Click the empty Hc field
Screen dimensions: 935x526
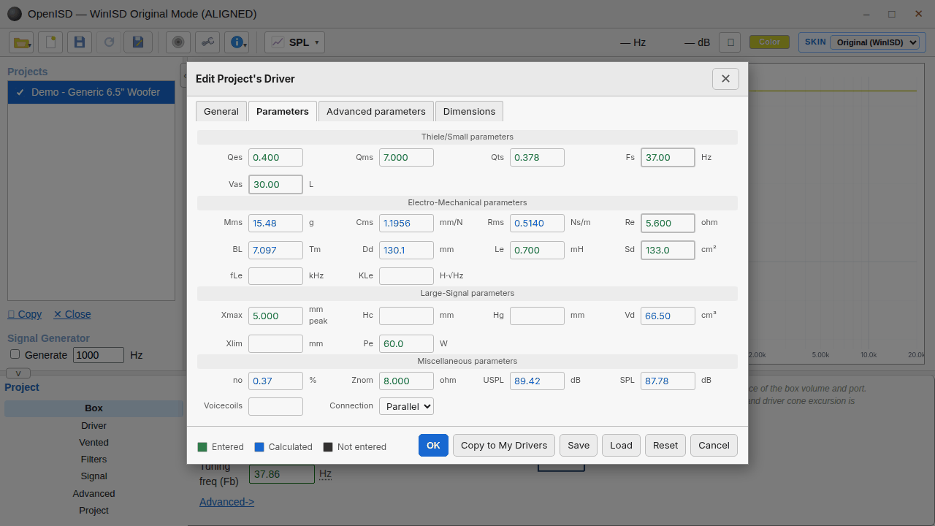point(406,316)
